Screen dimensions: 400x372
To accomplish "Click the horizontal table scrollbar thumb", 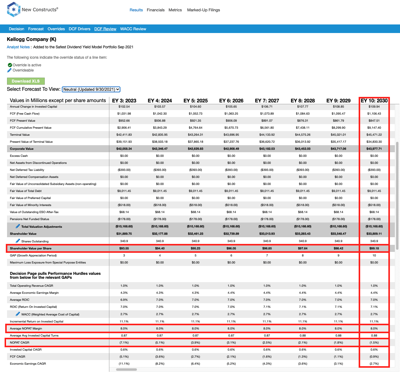I will pos(126,370).
